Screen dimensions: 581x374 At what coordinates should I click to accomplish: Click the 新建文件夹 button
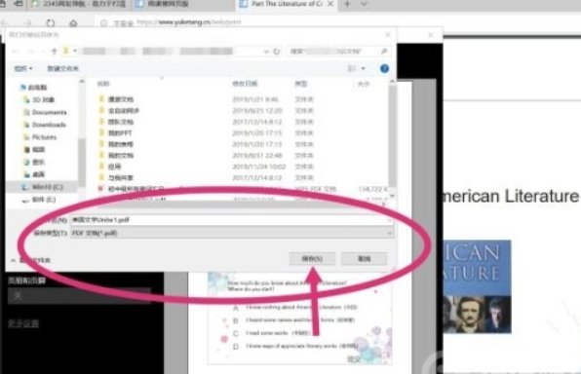[63, 68]
